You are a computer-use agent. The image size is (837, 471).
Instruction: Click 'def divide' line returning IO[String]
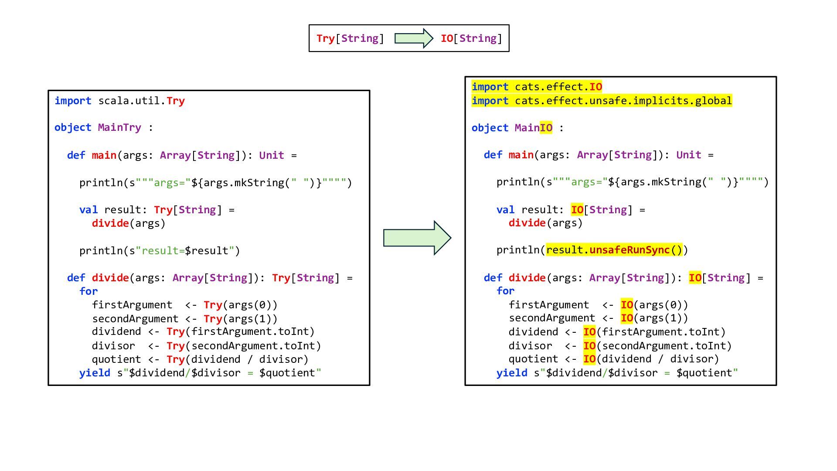point(623,278)
